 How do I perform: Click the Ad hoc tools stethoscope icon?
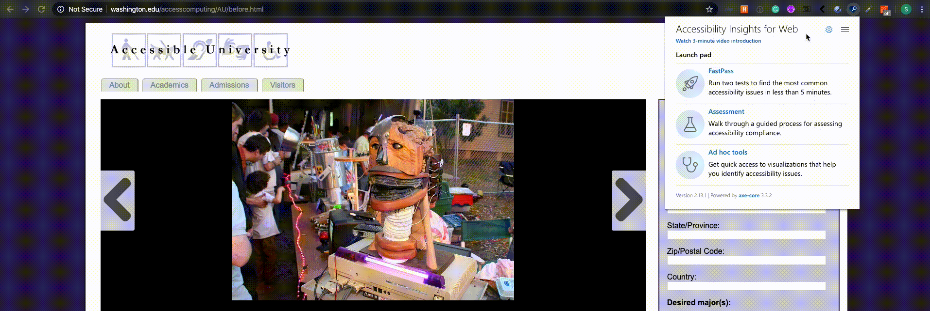(x=690, y=165)
